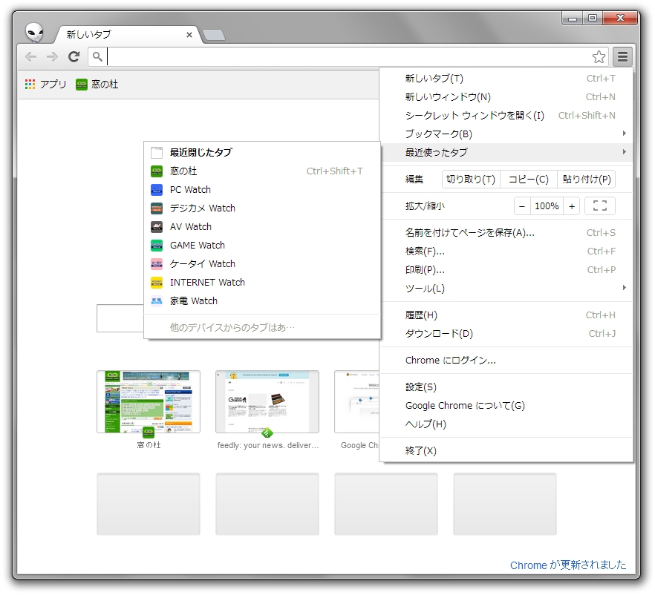Decrease zoom with the minus button
Image resolution: width=655 pixels, height=595 pixels.
(522, 206)
